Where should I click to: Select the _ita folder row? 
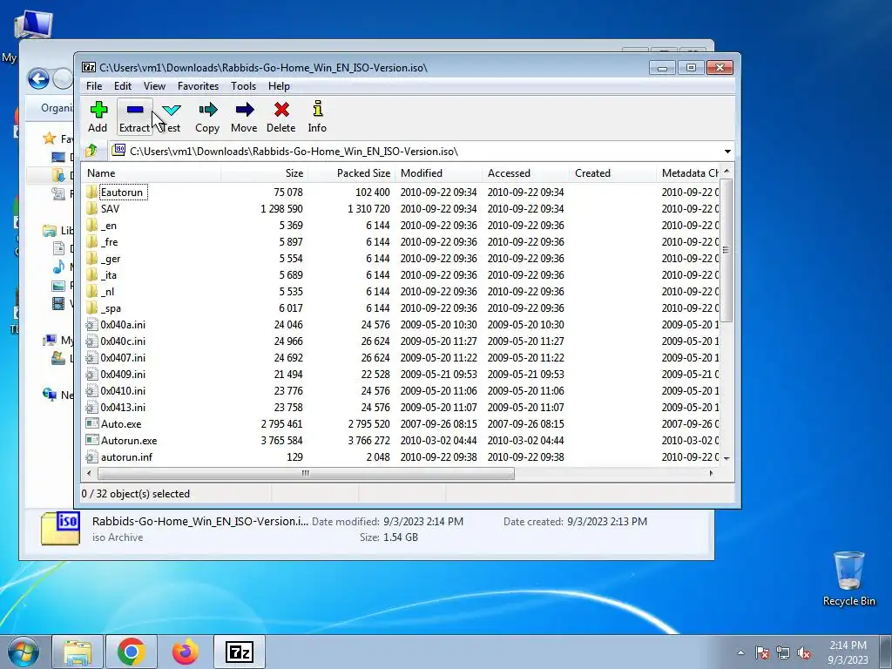(x=401, y=274)
